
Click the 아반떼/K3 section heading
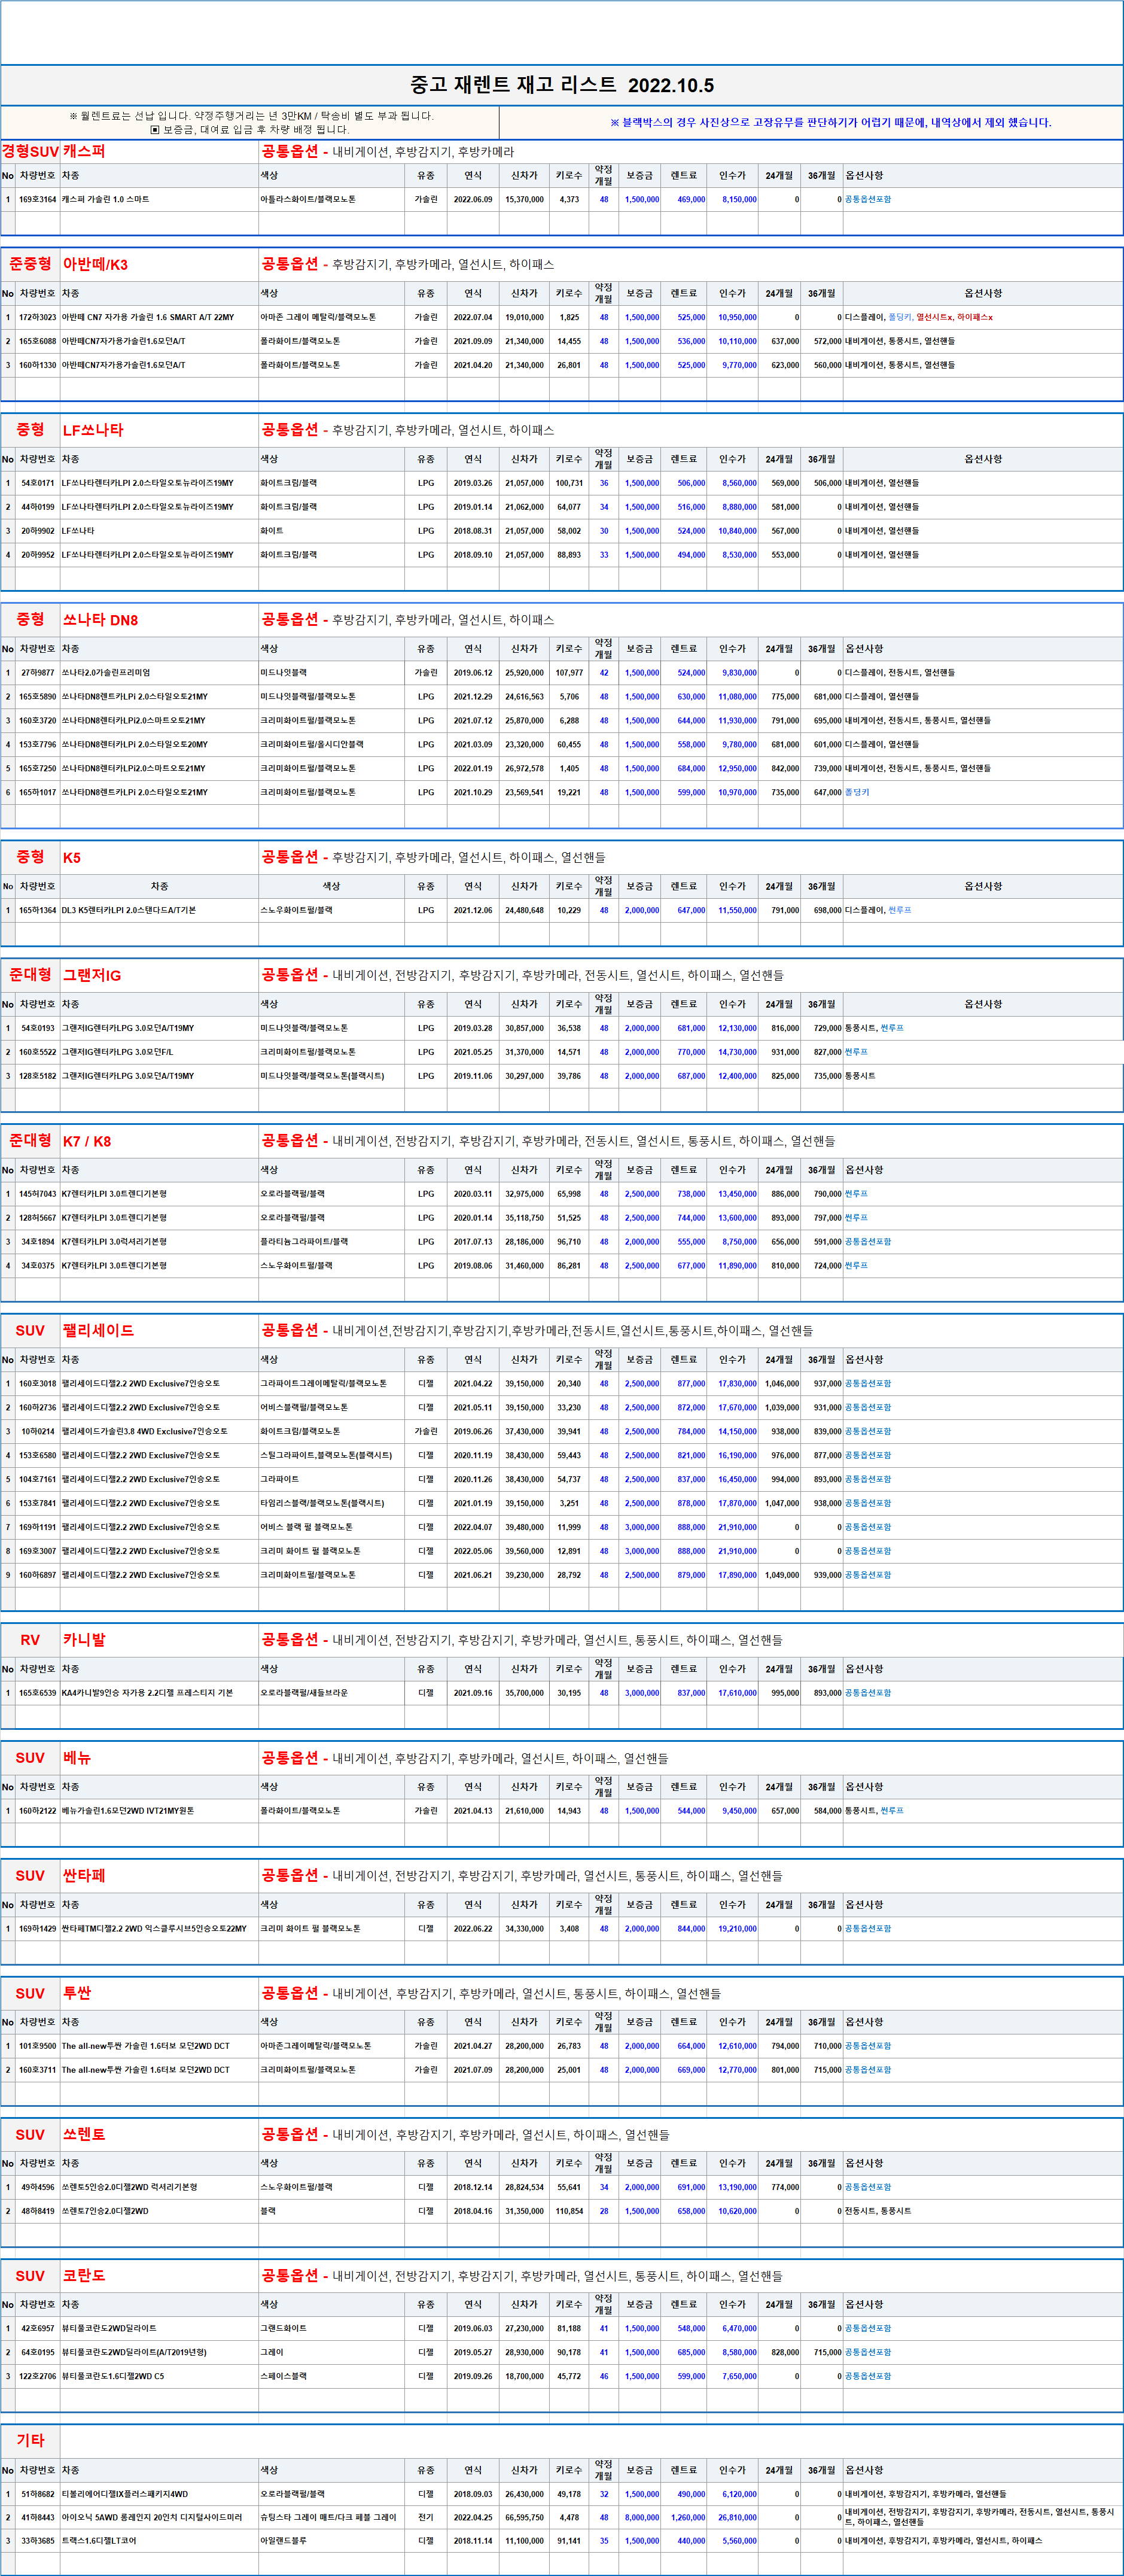95,265
